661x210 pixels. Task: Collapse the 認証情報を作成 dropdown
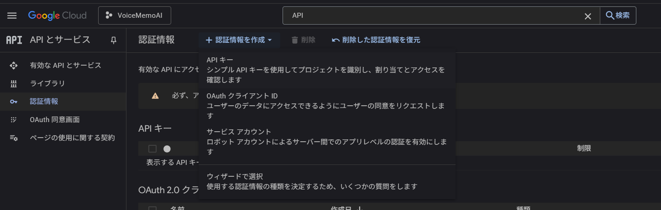[239, 40]
